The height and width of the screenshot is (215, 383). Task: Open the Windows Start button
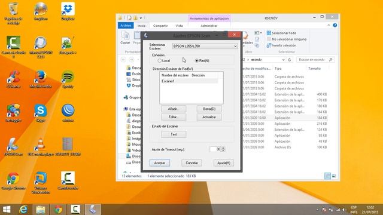click(7, 210)
